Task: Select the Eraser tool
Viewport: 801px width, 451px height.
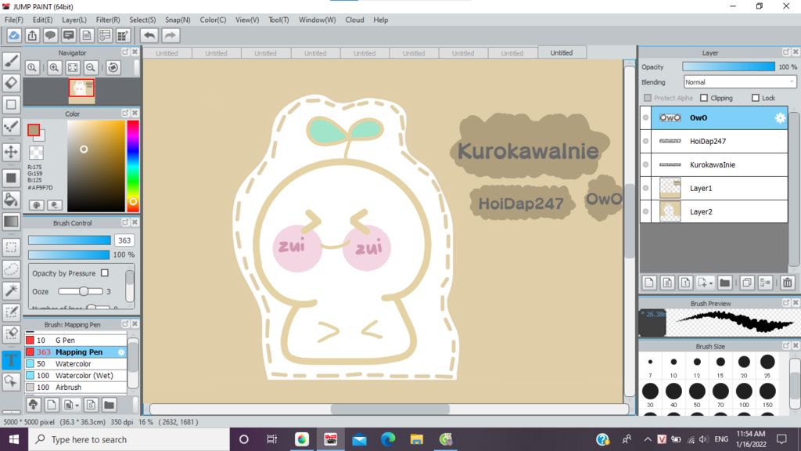Action: point(11,82)
